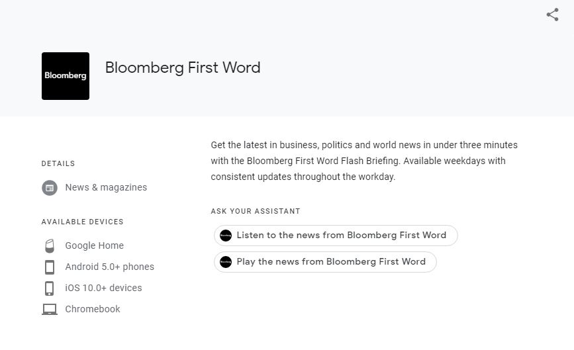Select iOS 10.0+ devices text
Viewport: 574px width, 350px height.
[x=103, y=288]
